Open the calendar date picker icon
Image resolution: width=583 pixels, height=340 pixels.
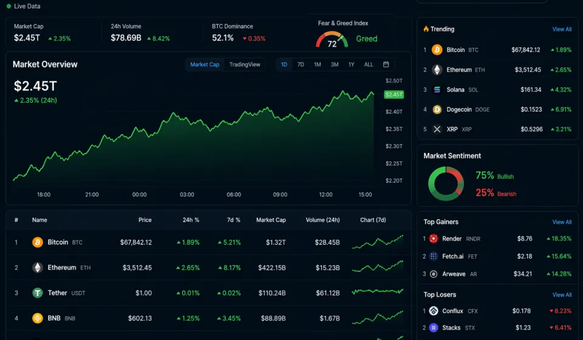[x=386, y=64]
